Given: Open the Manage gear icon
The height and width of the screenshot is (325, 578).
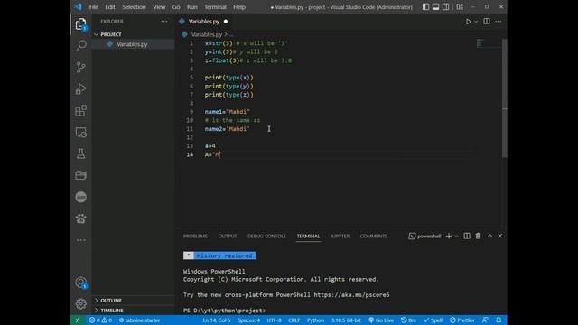Looking at the screenshot, I should point(80,304).
